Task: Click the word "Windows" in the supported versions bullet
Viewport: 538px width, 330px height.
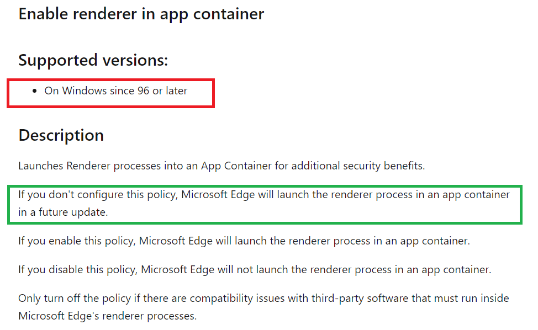Action: point(84,91)
